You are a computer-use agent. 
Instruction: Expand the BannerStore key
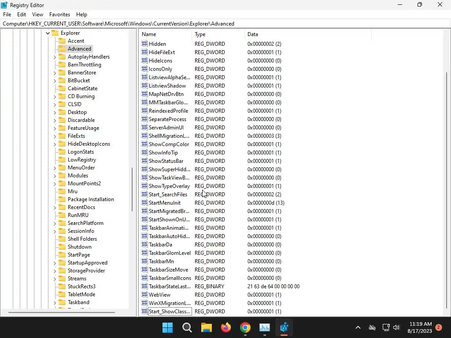[x=55, y=73]
